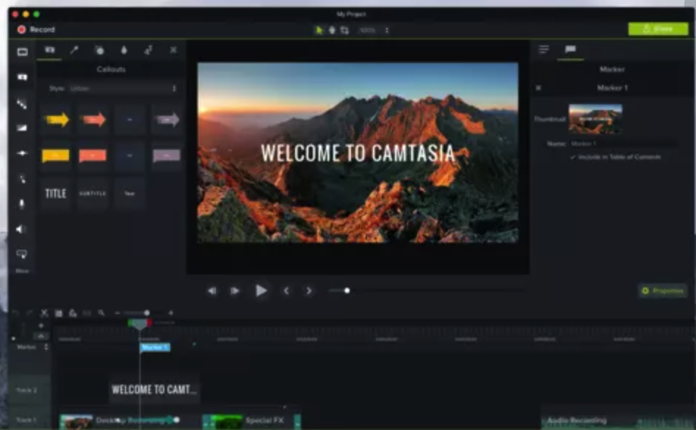Open Cursor Effects in the sidebar
Image resolution: width=696 pixels, height=430 pixels.
click(22, 179)
